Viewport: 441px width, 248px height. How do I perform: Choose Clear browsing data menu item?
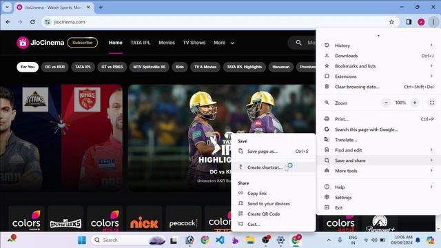click(378, 87)
